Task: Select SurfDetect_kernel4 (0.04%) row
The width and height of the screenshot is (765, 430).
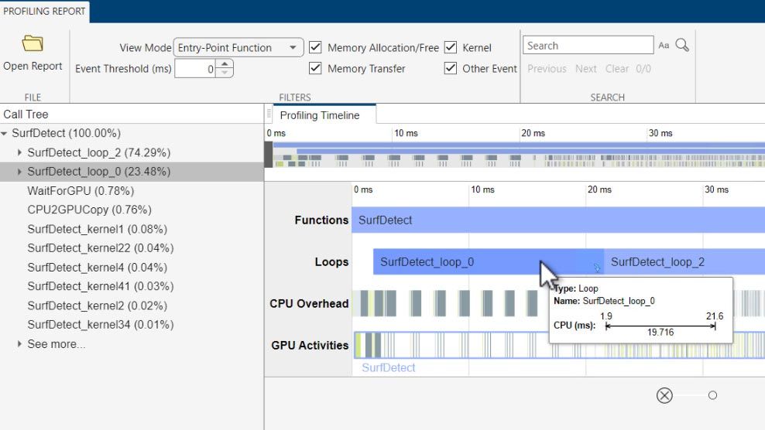Action: point(132,267)
